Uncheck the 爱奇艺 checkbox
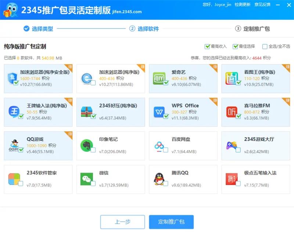 click(166, 83)
